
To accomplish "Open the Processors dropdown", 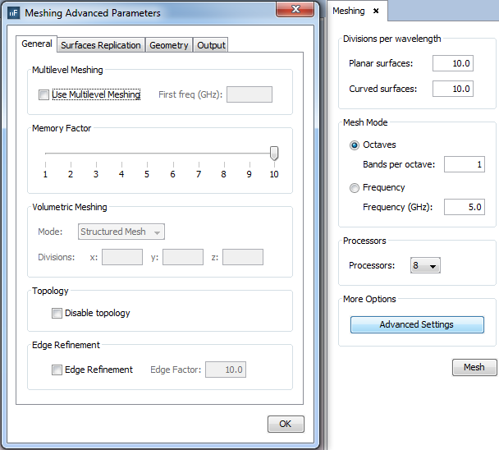I will click(427, 265).
